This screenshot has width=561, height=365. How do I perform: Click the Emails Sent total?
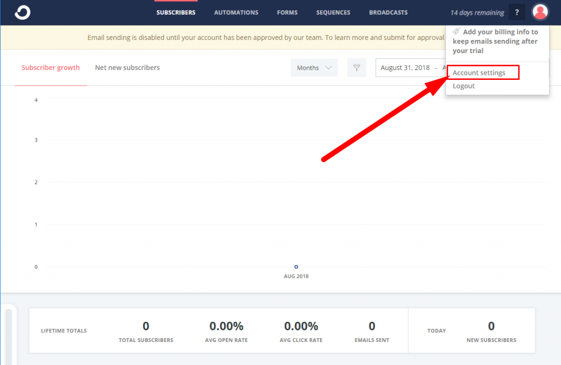point(372,326)
